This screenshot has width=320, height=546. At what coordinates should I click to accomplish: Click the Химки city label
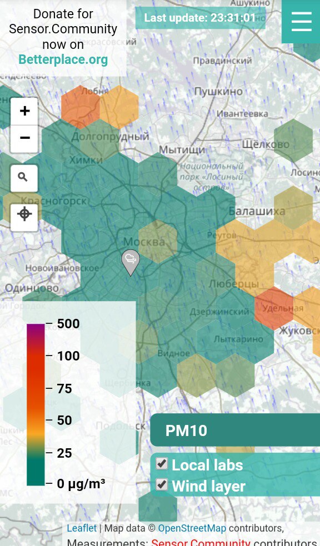click(86, 160)
